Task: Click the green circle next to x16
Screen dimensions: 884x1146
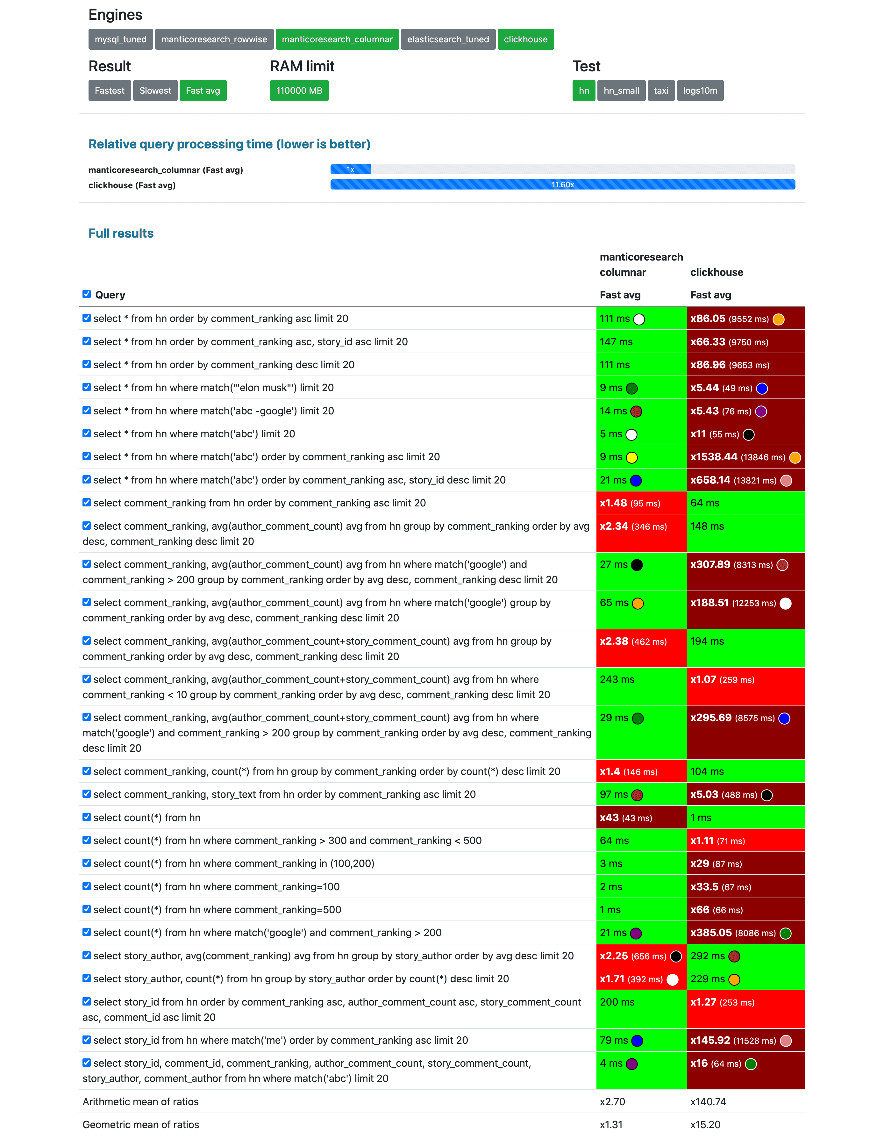Action: 751,1064
